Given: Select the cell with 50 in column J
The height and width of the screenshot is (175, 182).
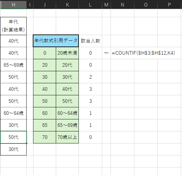Looking at the screenshot, I should [x=44, y=101].
